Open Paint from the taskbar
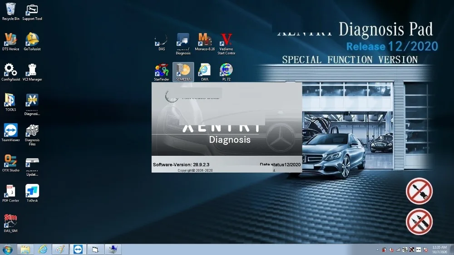 point(60,250)
